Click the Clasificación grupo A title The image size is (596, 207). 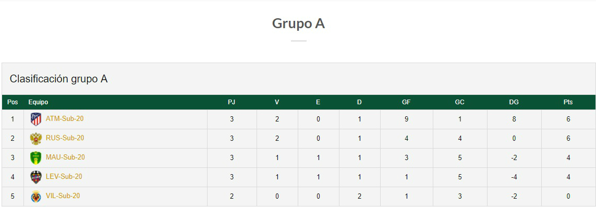pos(58,79)
